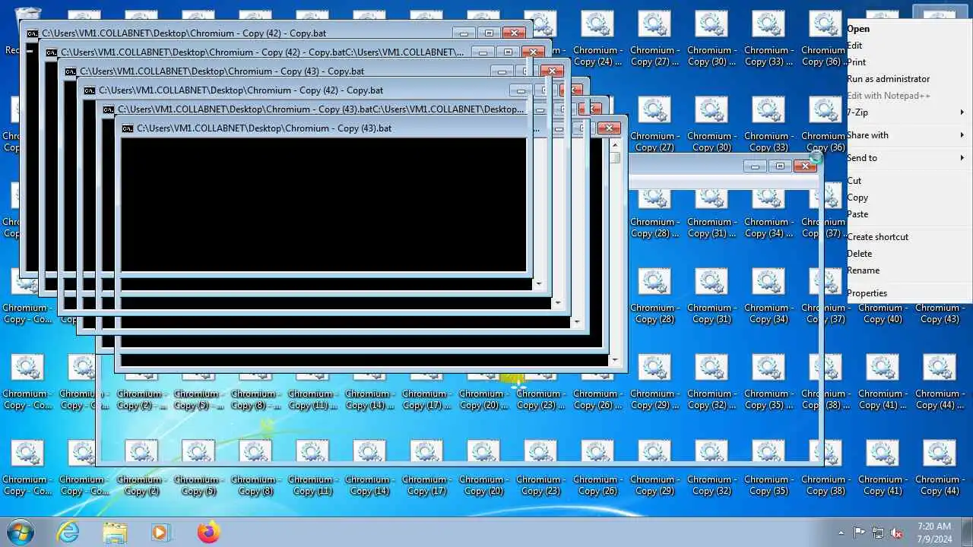The height and width of the screenshot is (547, 973).
Task: Choose Edit in the context menu
Action: [x=908, y=46]
